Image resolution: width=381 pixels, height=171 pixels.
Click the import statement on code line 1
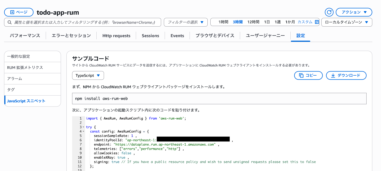tap(136, 118)
